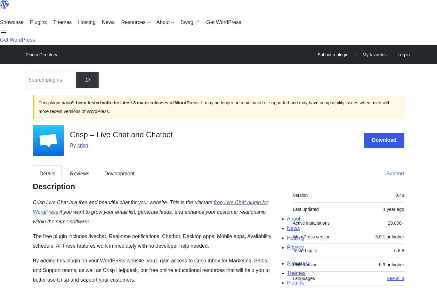Click Submit a plugin
The width and height of the screenshot is (437, 288).
(333, 55)
